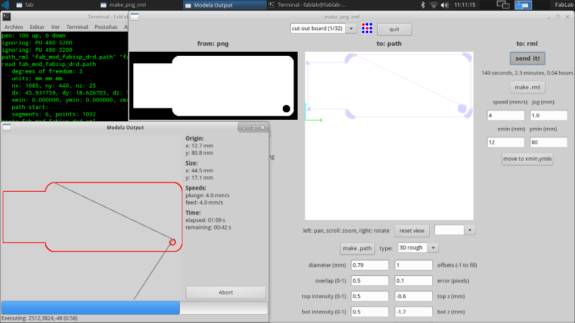
Task: Click the bot z (mm) input field
Action: click(x=413, y=312)
